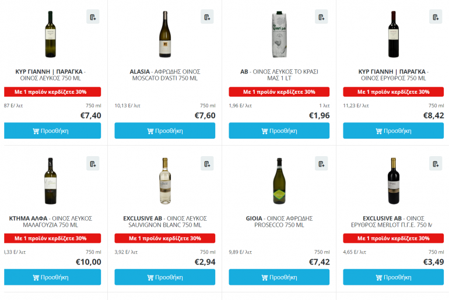Screen dimensions: 449x300
Task: Click list icon on Κυρ Γιάννη λευκός wine
Action: [93, 17]
